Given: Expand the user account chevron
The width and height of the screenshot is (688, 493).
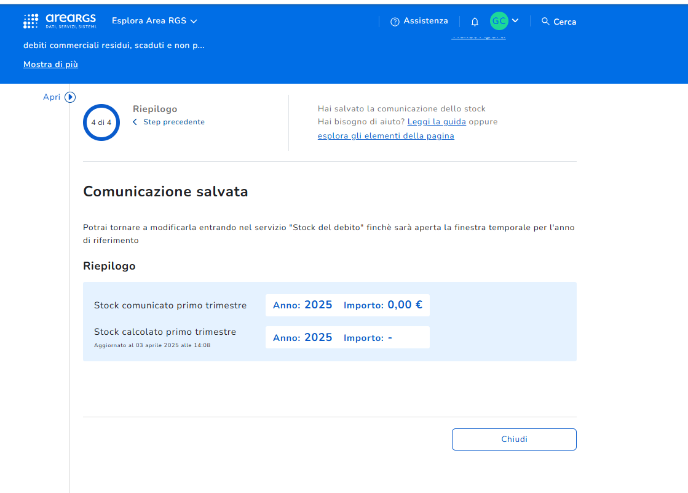Looking at the screenshot, I should pyautogui.click(x=515, y=20).
